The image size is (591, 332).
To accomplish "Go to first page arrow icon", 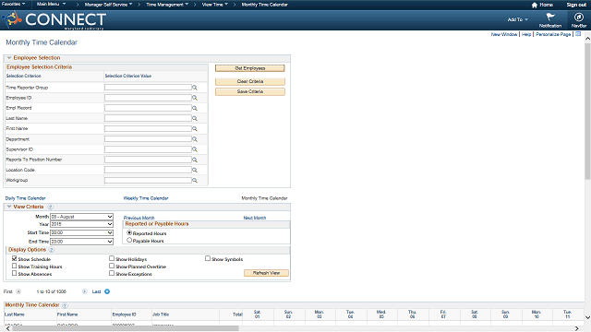I will [18, 291].
